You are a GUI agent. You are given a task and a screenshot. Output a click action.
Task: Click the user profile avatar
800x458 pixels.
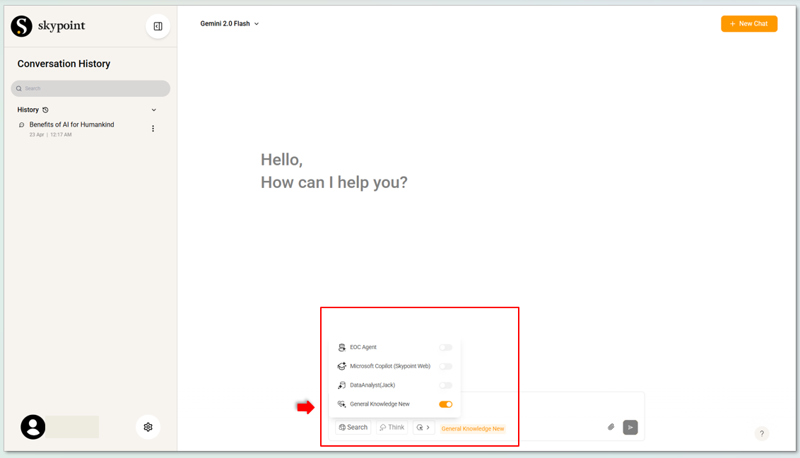(33, 427)
